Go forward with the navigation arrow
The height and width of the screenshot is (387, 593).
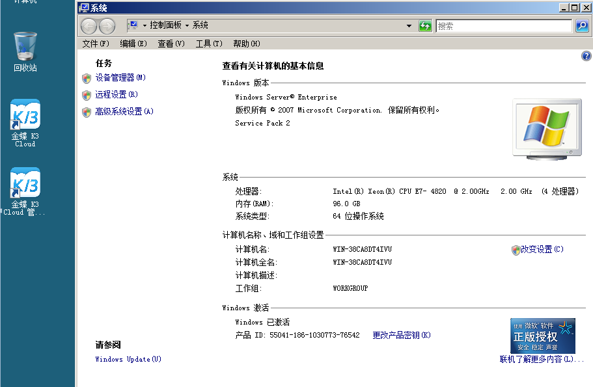[107, 26]
